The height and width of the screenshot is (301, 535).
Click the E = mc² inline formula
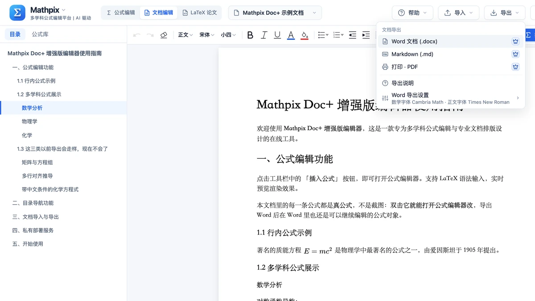pos(318,251)
